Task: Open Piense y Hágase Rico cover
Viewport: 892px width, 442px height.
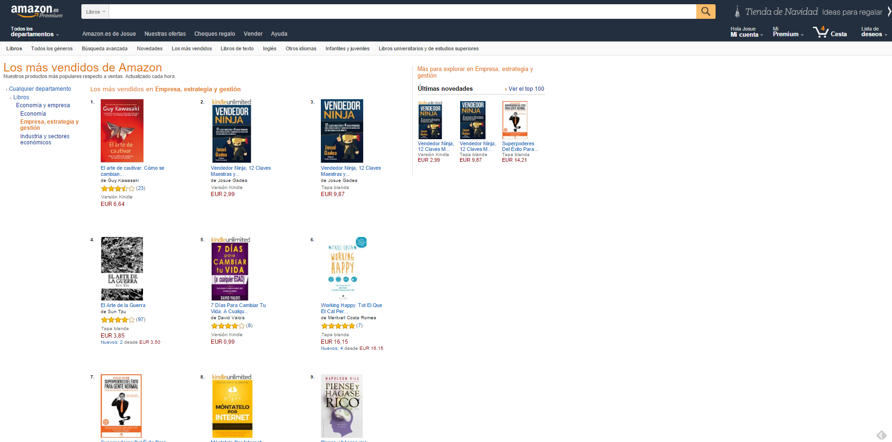Action: [x=342, y=406]
